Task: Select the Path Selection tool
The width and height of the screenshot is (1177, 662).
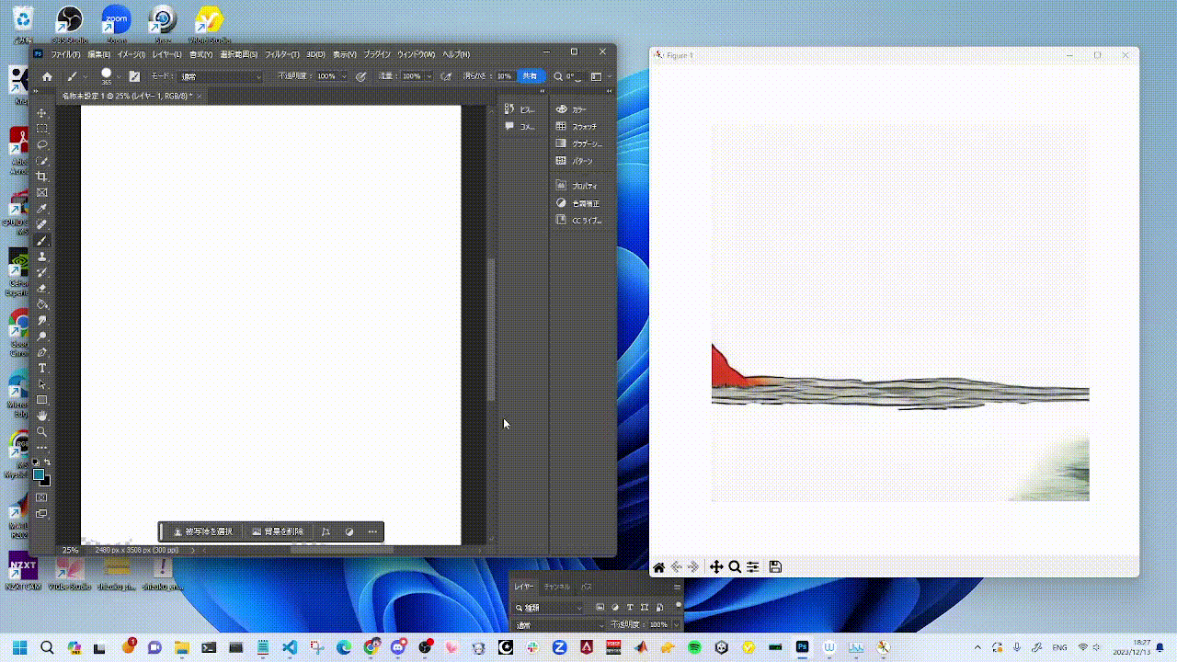Action: click(42, 384)
